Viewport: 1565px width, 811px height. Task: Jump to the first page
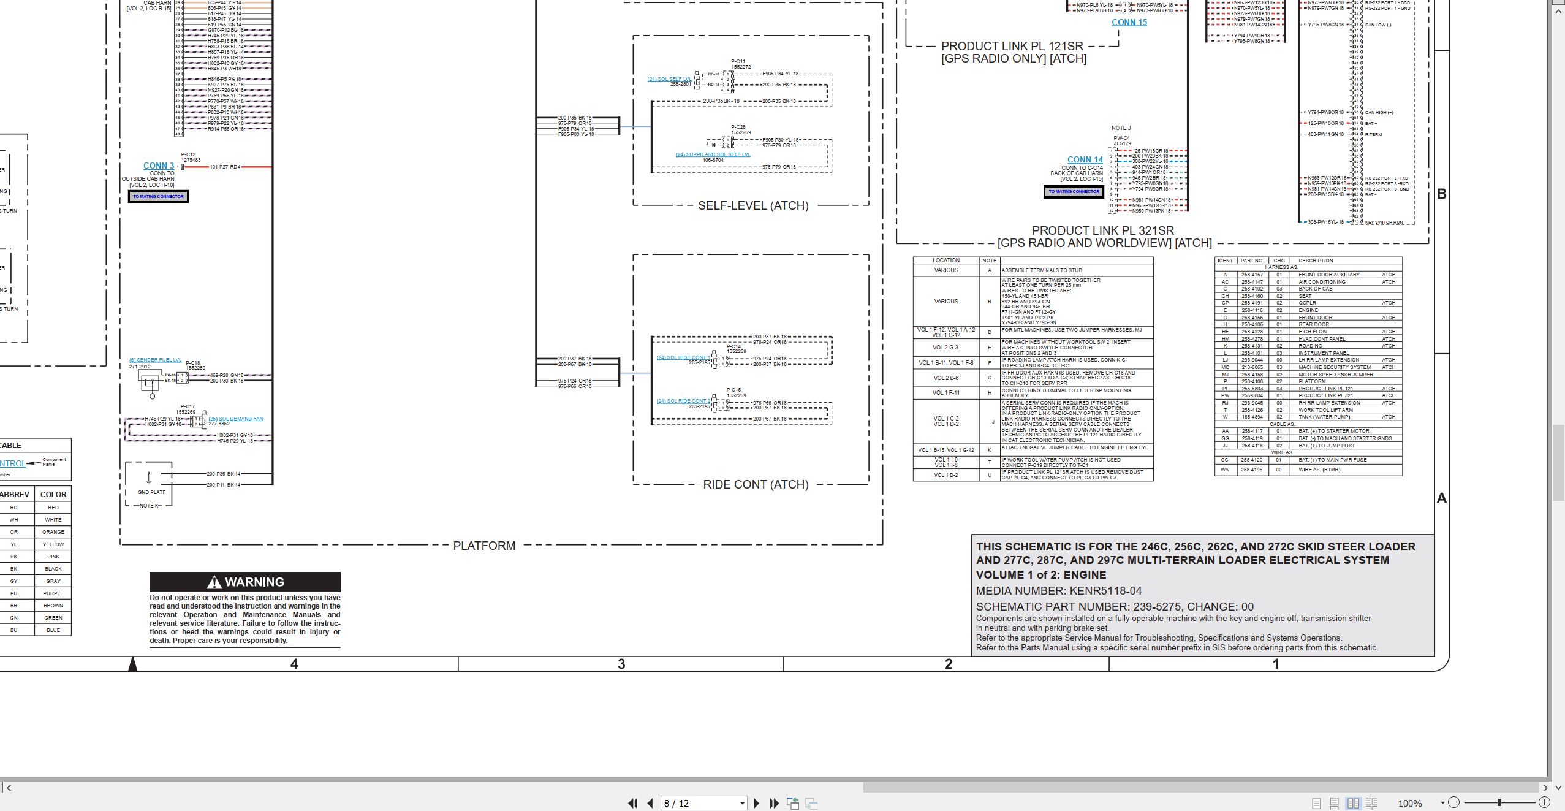[x=633, y=803]
